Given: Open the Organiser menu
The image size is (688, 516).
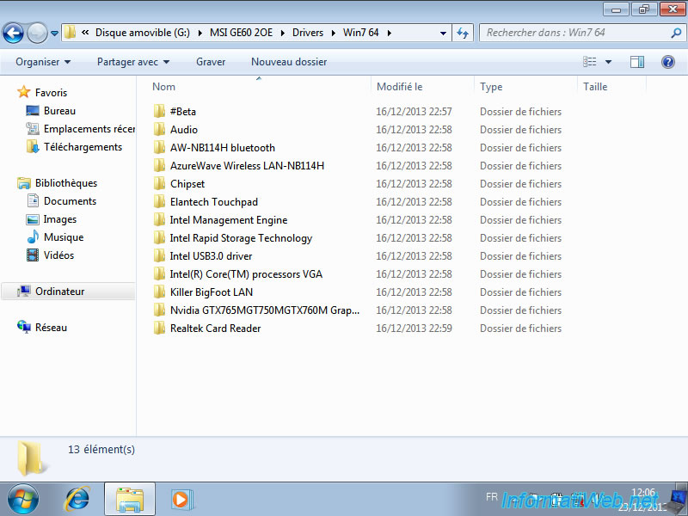Looking at the screenshot, I should click(x=43, y=62).
